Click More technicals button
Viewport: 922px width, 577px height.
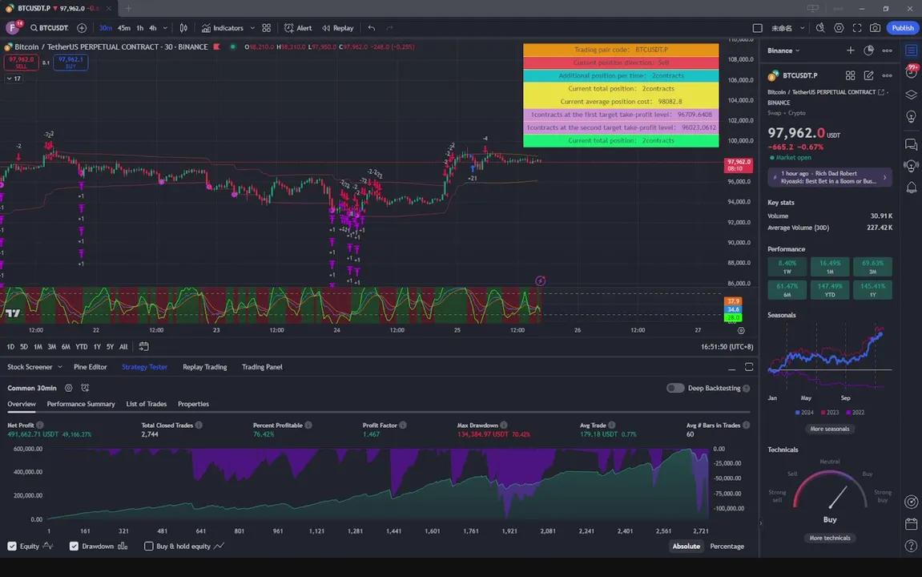pos(830,538)
